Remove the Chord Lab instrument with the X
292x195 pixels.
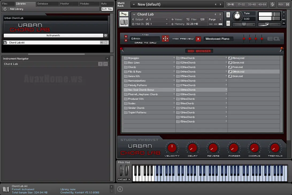[284, 12]
